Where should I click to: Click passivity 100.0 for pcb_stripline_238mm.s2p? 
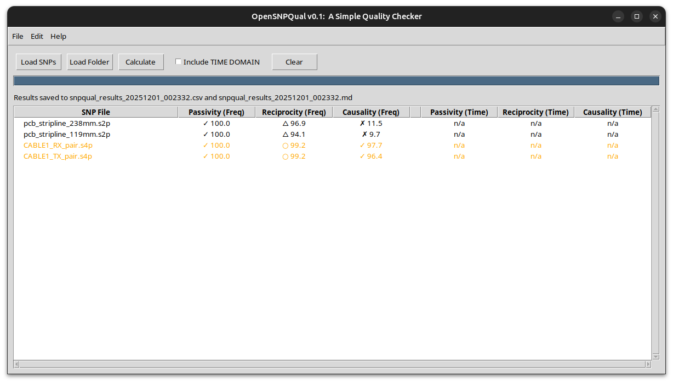coord(216,123)
